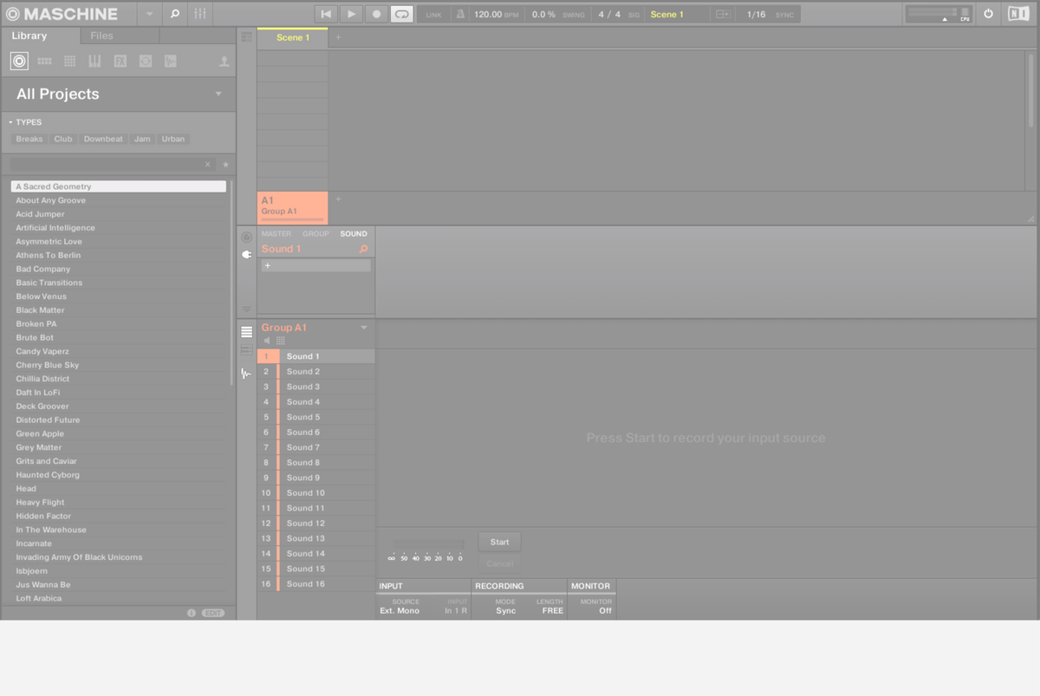Toggle arranger view icon beside Scene tab
The image size is (1040, 696).
[x=246, y=37]
